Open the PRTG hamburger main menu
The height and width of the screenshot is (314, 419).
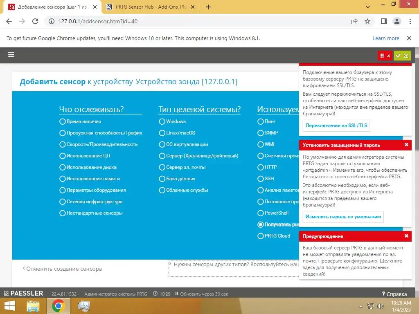[11, 55]
